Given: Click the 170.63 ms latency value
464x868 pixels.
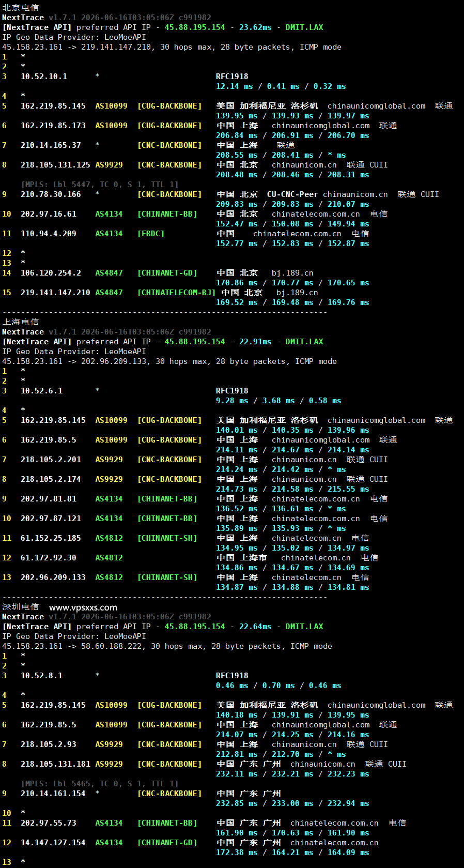Looking at the screenshot, I should pyautogui.click(x=292, y=833).
